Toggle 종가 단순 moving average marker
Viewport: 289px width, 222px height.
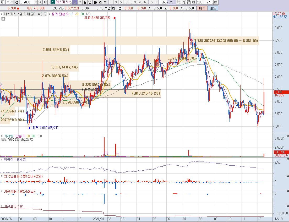50,14
